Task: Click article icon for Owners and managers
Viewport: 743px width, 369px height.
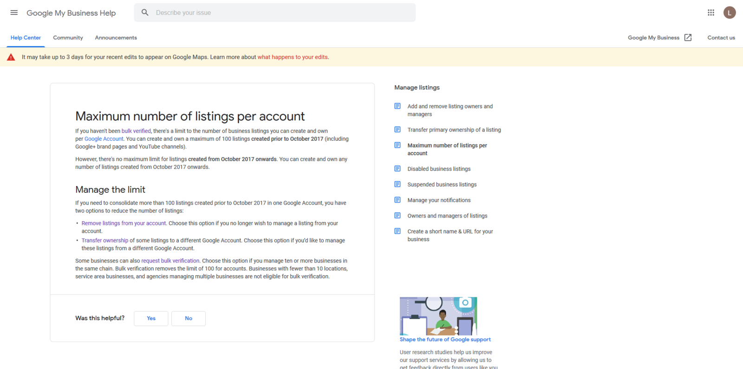Action: [398, 215]
